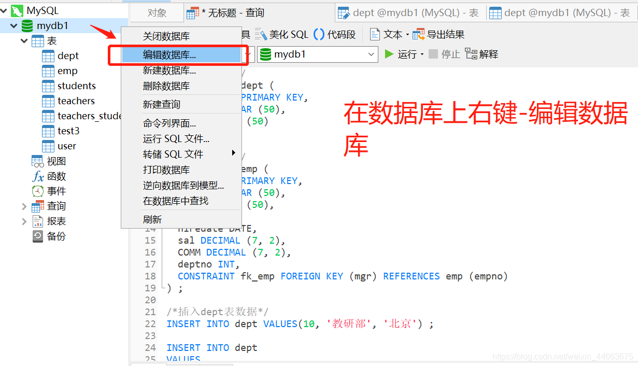This screenshot has width=638, height=366.
Task: Click the 导出结果 export icon
Action: (418, 35)
